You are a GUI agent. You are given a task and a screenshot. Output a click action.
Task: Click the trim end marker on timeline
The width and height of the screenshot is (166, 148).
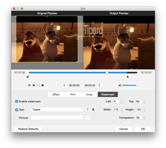(x=128, y=76)
